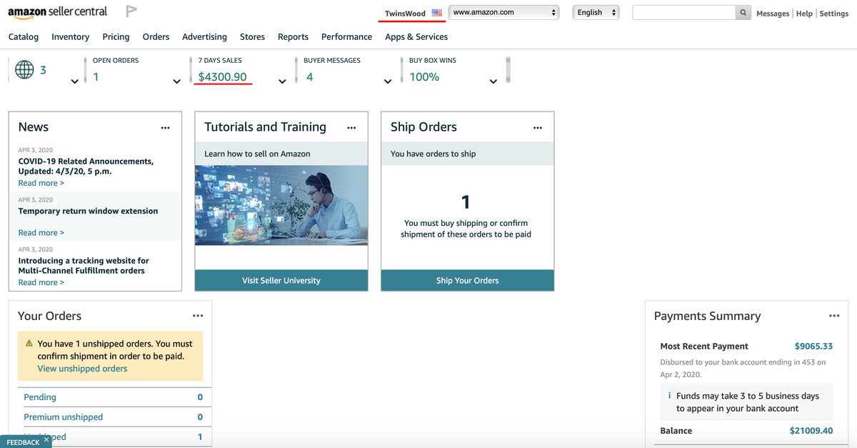Click the Premium unshipped count 0
857x448 pixels.
pyautogui.click(x=200, y=417)
